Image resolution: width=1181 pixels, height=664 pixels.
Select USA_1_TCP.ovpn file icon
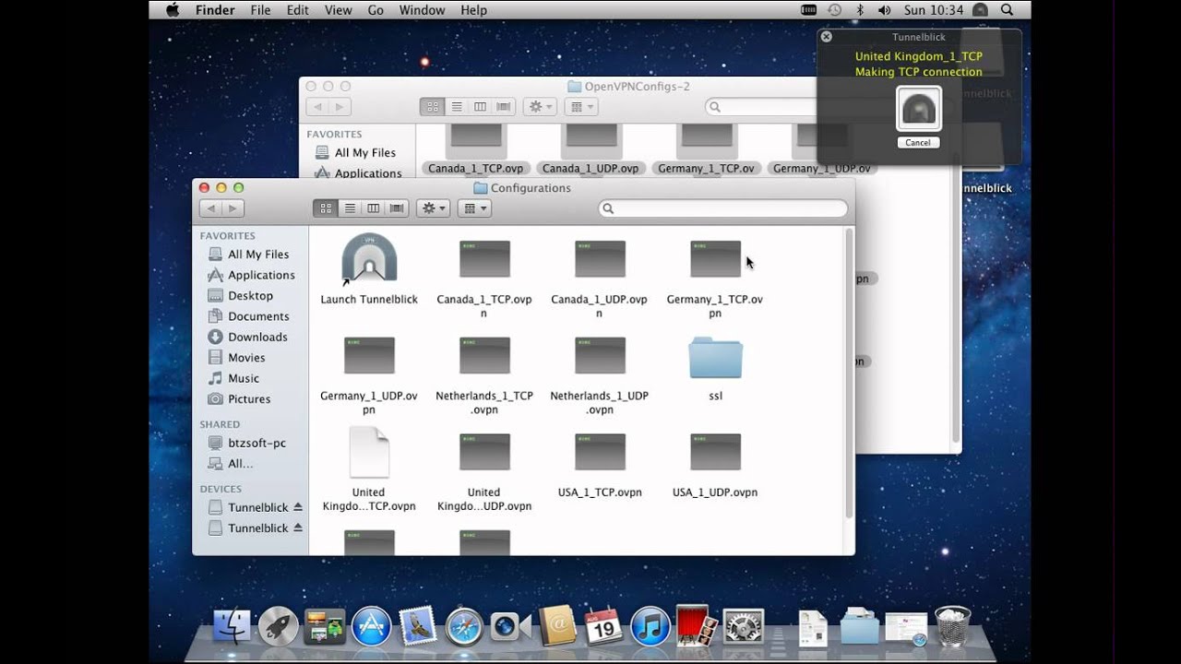(x=600, y=452)
